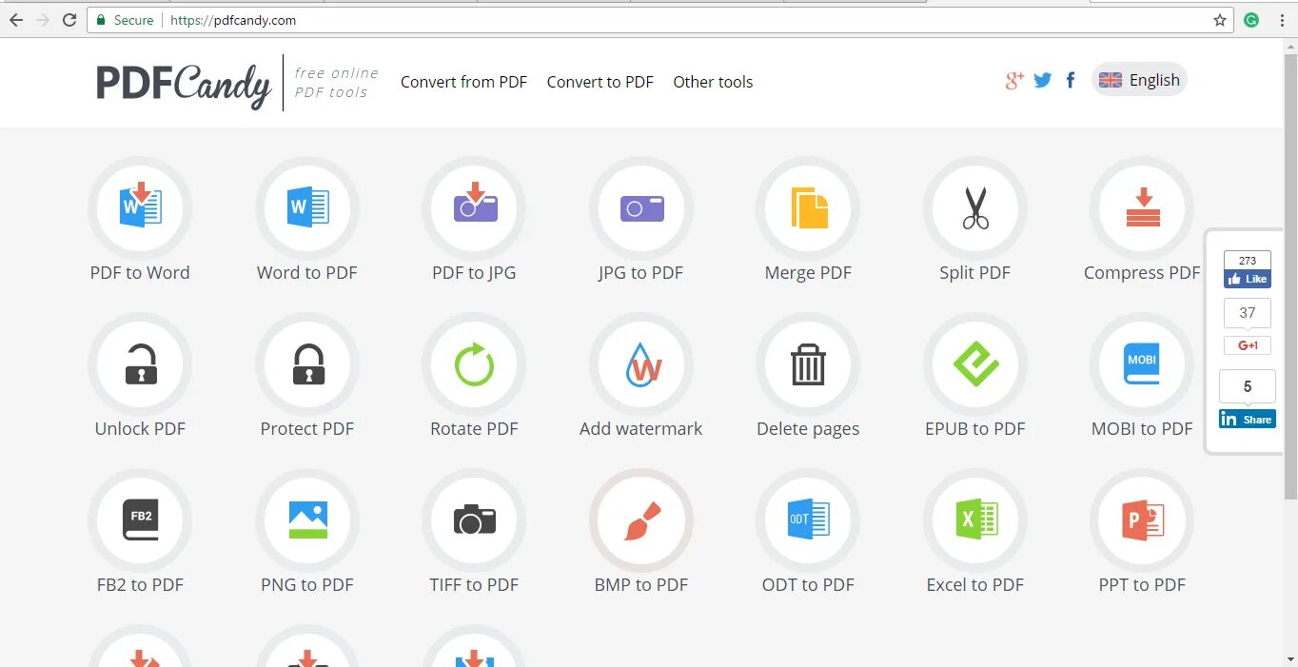This screenshot has height=667, width=1298.
Task: Select the PDF to JPG camera icon
Action: pos(474,208)
